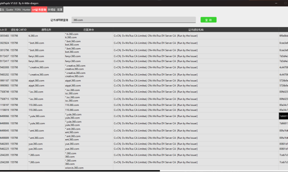This screenshot has width=288, height=172.
Task: Select ID cell ending 2042269
Action: [5, 162]
